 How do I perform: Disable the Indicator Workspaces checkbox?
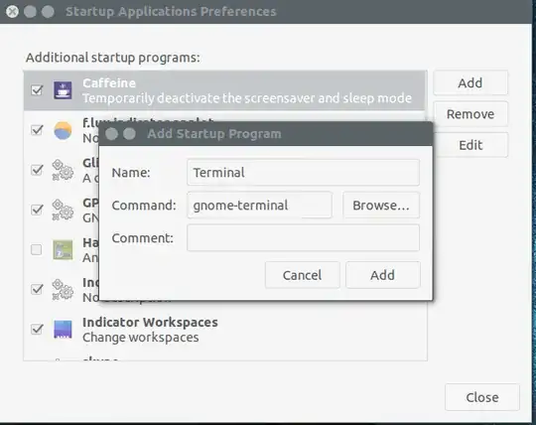[37, 329]
